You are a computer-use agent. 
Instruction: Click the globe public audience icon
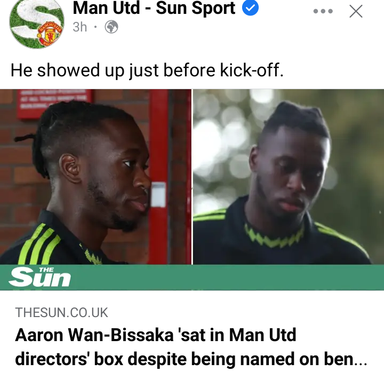pyautogui.click(x=111, y=27)
